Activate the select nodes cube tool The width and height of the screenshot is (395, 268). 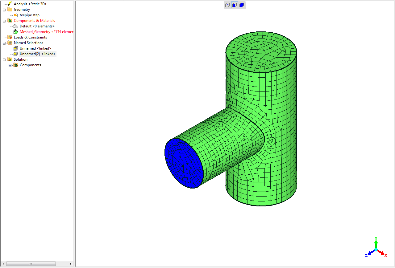tap(227, 5)
